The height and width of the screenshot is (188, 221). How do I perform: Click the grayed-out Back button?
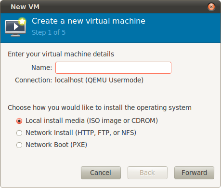[x=147, y=173]
